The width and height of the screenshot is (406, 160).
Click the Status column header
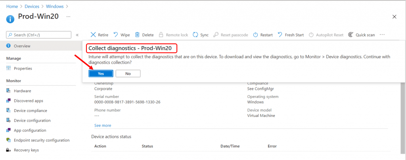(x=147, y=146)
